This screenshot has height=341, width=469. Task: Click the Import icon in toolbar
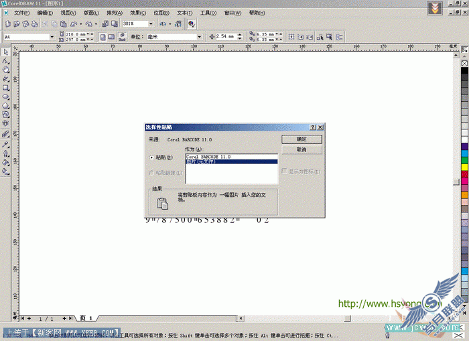click(x=105, y=23)
